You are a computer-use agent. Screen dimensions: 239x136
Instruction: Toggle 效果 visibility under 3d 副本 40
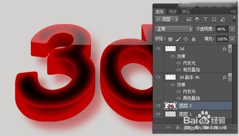tap(172, 85)
